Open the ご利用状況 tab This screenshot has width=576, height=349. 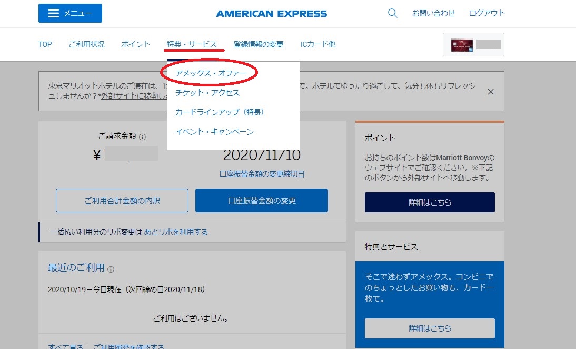click(87, 44)
